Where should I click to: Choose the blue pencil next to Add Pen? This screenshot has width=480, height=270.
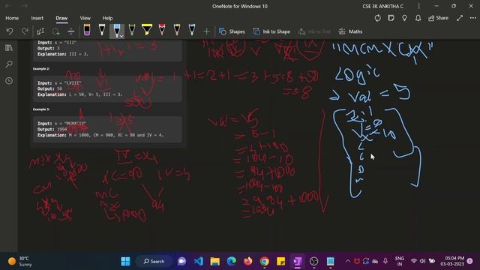coord(192,30)
